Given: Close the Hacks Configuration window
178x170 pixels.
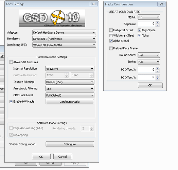Looking at the screenshot, I should pyautogui.click(x=161, y=4).
